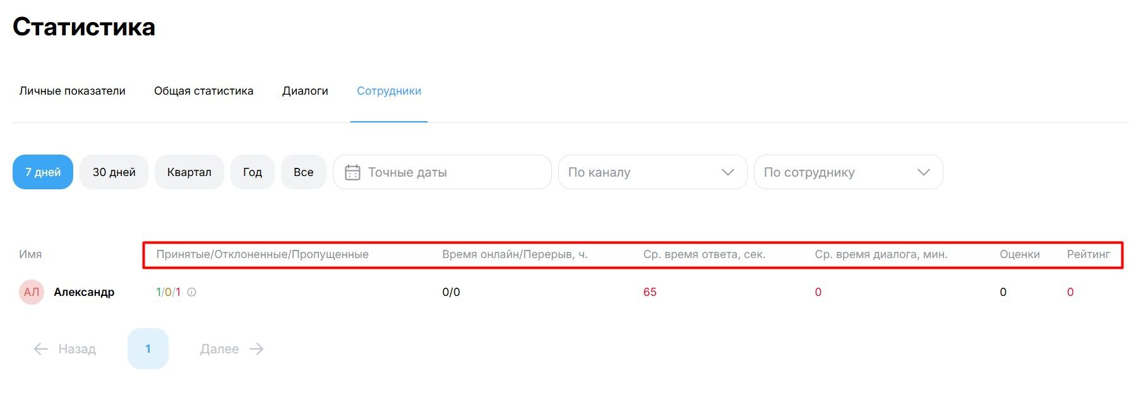Open the По сотруднику dropdown
Viewport: 1129px width, 412px height.
click(848, 172)
